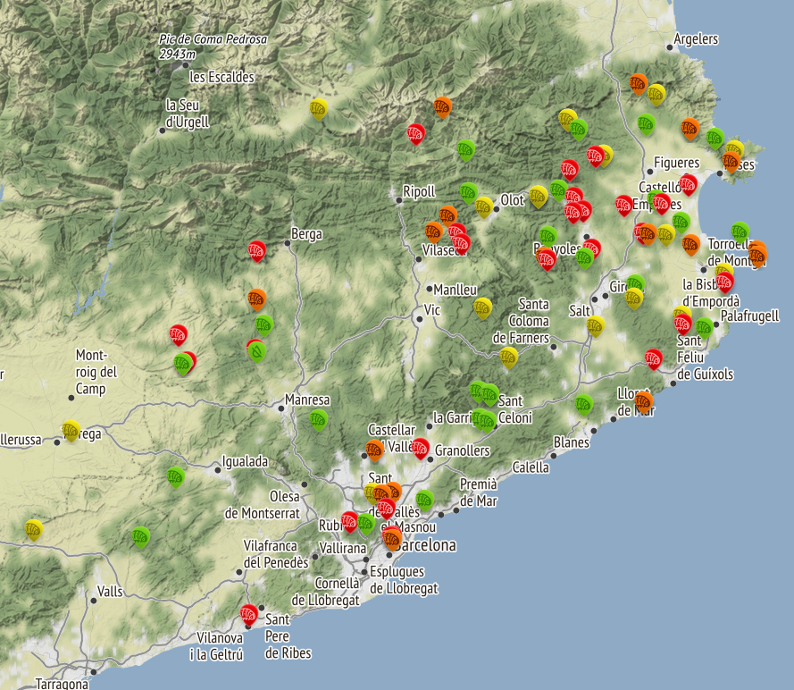Image resolution: width=794 pixels, height=690 pixels.
Task: Select the green marker south of Manresa
Action: 319,419
